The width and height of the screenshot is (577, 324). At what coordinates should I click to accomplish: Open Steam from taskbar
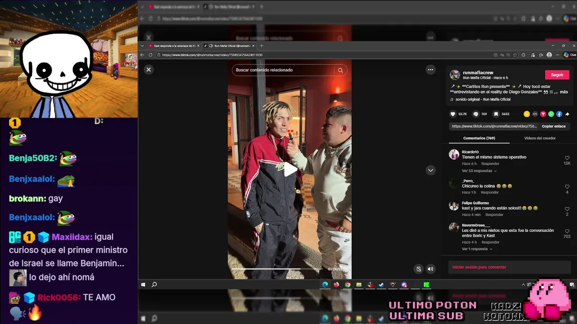click(x=381, y=284)
